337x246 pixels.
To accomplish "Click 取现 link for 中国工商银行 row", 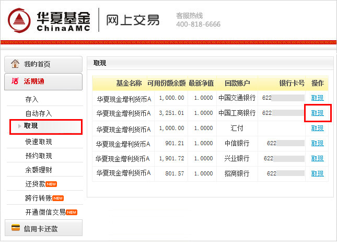I will point(318,113).
